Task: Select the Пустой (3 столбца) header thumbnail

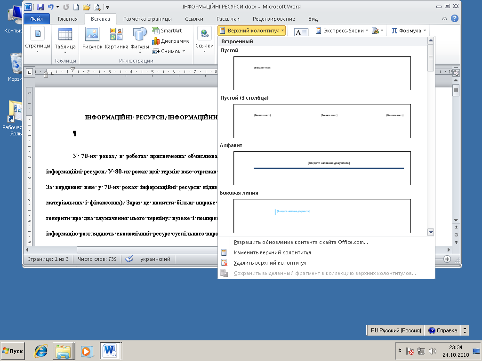Action: 322,121
